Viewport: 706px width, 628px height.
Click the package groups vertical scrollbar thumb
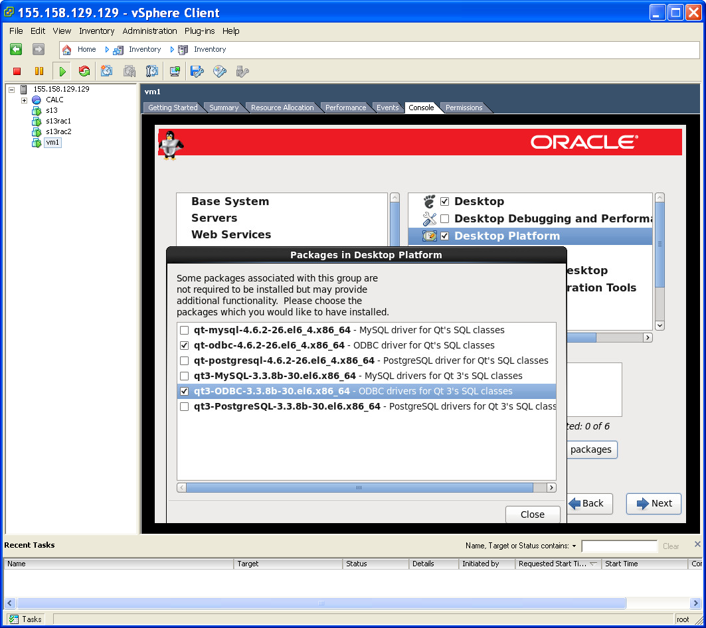(660, 244)
